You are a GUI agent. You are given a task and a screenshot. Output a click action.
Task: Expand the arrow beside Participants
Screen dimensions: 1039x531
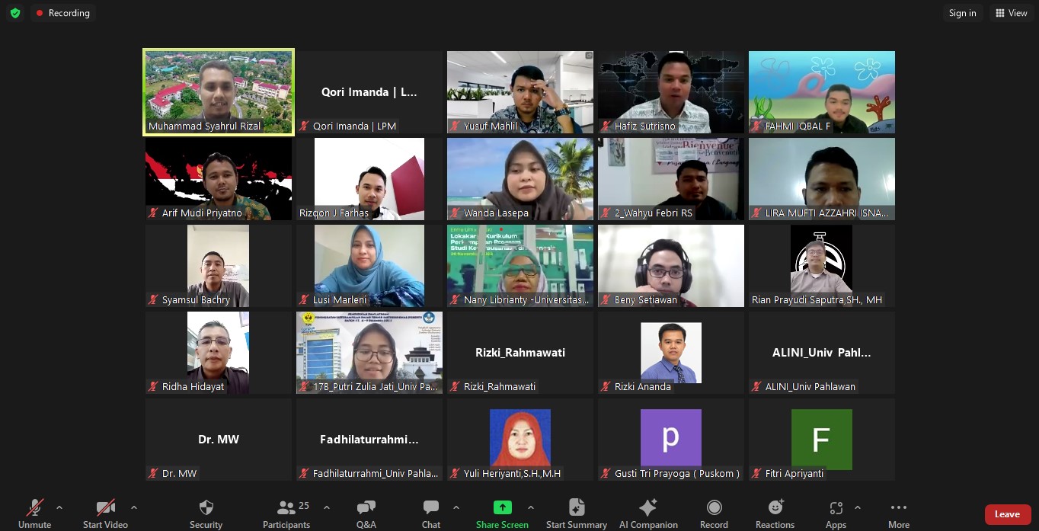click(x=327, y=507)
